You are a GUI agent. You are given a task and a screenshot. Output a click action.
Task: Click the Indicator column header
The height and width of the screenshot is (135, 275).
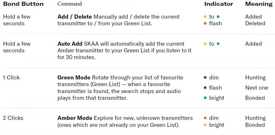point(219,4)
